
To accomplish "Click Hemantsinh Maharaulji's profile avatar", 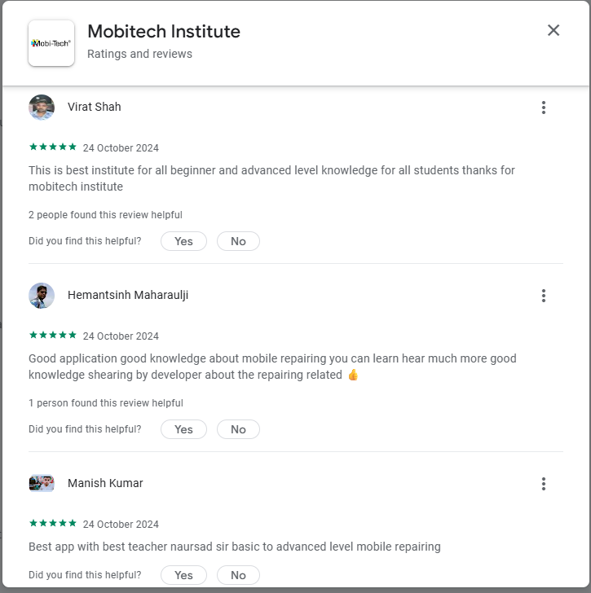I will point(42,296).
